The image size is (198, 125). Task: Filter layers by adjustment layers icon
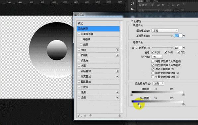[x=163, y=5]
